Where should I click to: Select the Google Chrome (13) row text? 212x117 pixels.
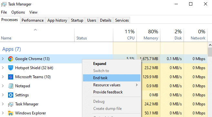click(33, 59)
